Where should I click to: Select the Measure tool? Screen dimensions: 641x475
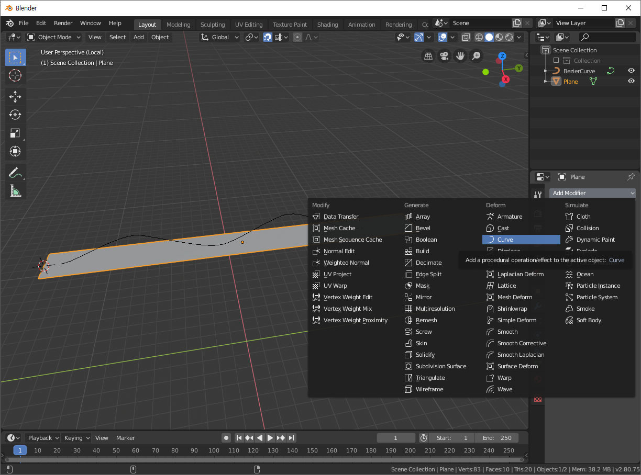[15, 191]
